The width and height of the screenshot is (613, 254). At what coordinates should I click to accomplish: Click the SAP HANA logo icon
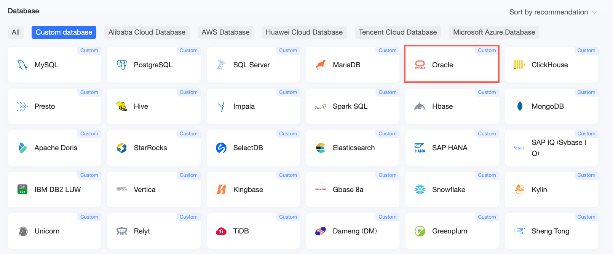[x=420, y=148]
